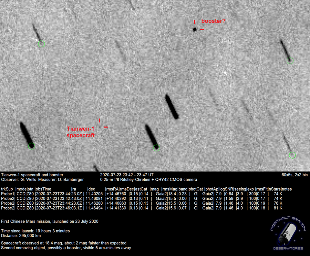The width and height of the screenshot is (310, 256).
Task: Click the obsTime value 2020-07-23T23:46:03.1Z
Action: 59,208
